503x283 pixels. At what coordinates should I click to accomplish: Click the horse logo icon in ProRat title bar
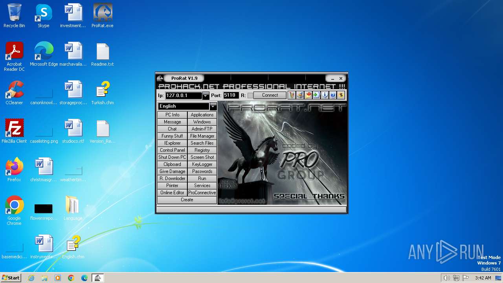point(160,78)
